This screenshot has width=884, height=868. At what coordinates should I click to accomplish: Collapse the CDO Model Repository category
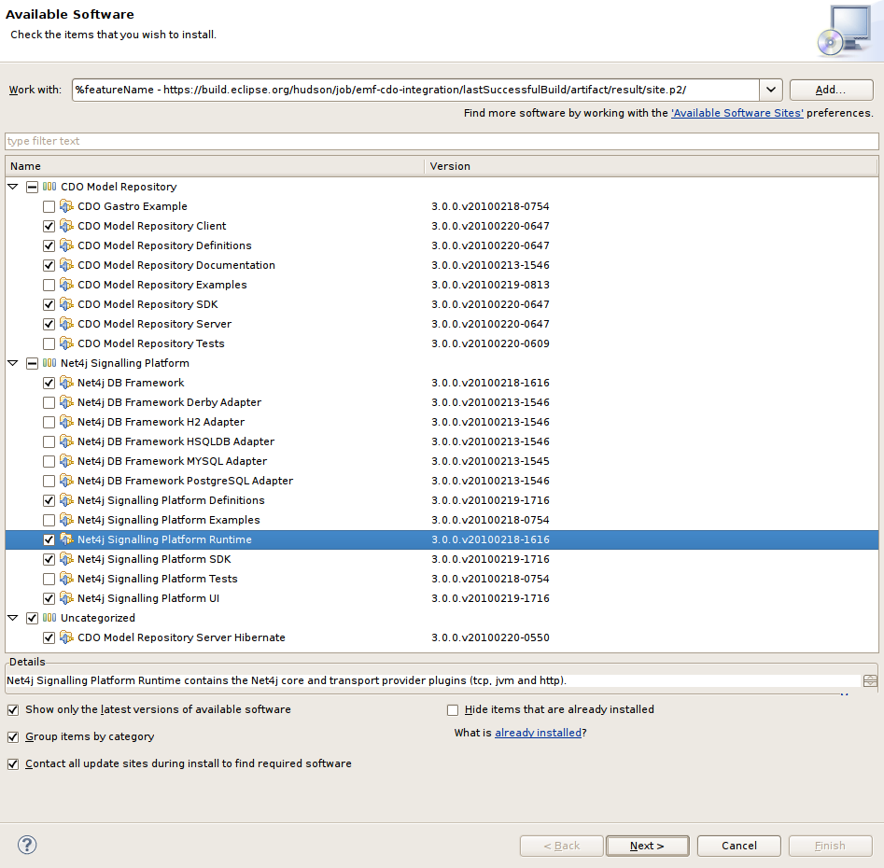(12, 187)
